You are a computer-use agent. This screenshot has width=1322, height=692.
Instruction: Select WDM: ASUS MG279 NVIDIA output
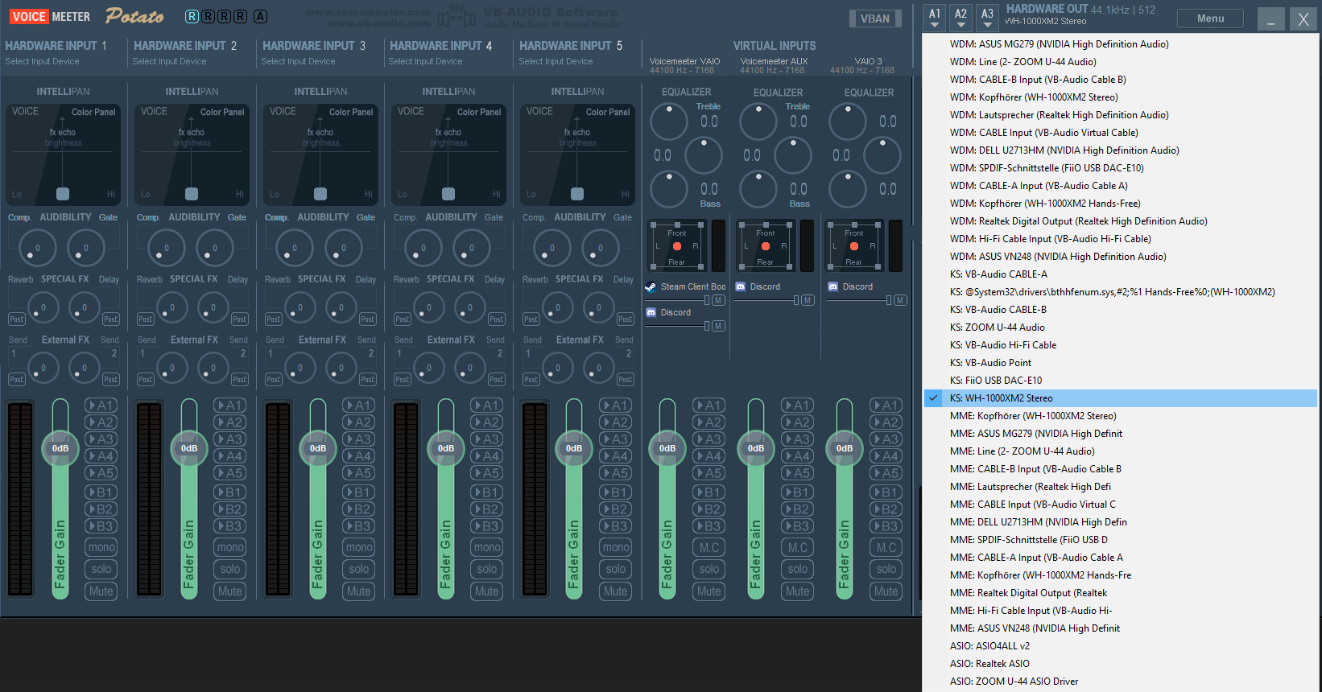pyautogui.click(x=1121, y=44)
